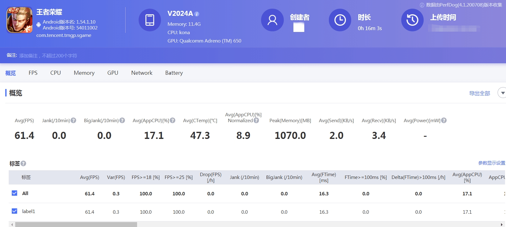Uncheck the All label checkbox

click(x=14, y=193)
